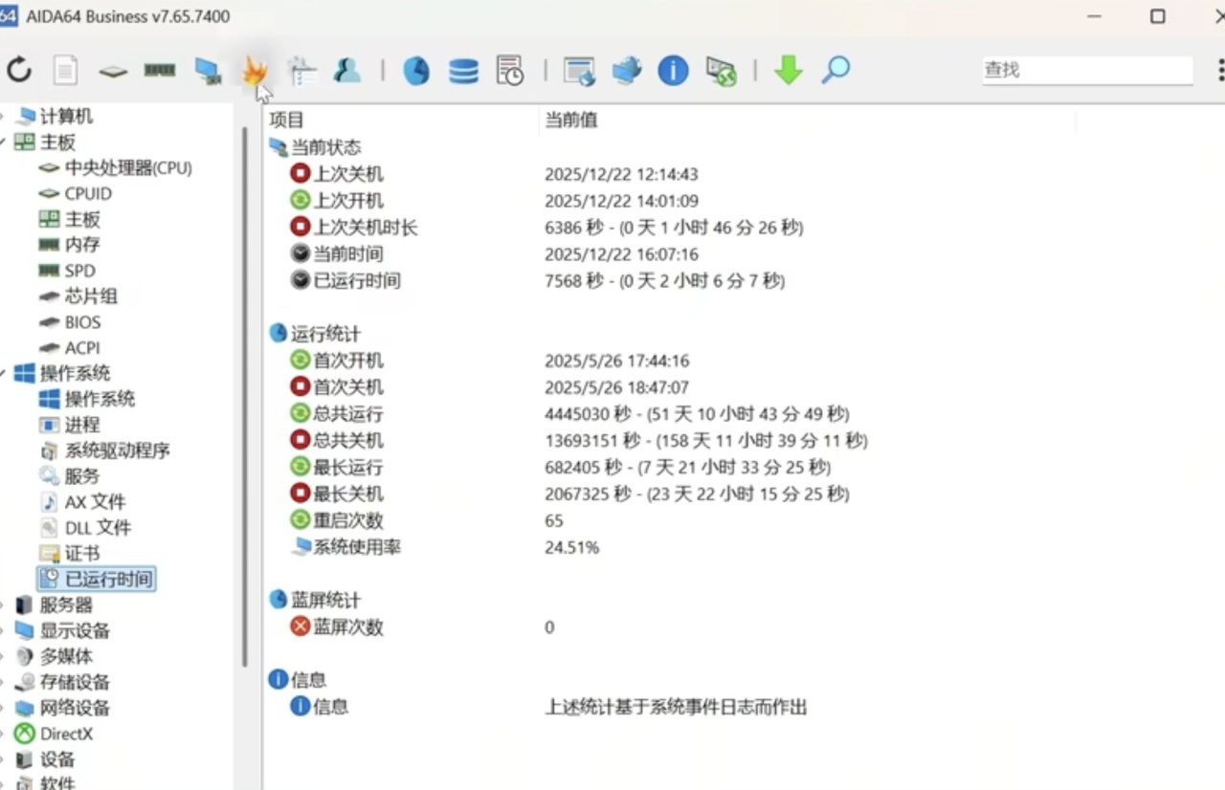The height and width of the screenshot is (790, 1225).
Task: Launch the flame stability test icon
Action: click(x=254, y=70)
